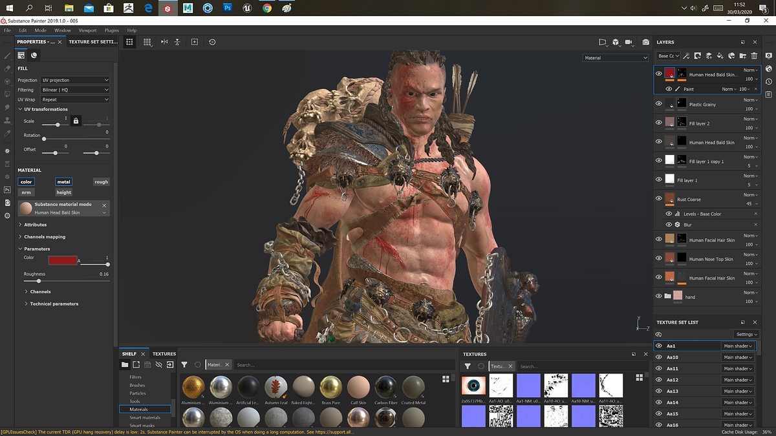Image resolution: width=776 pixels, height=436 pixels.
Task: Open the viewport Material mode dropdown
Action: click(x=616, y=58)
